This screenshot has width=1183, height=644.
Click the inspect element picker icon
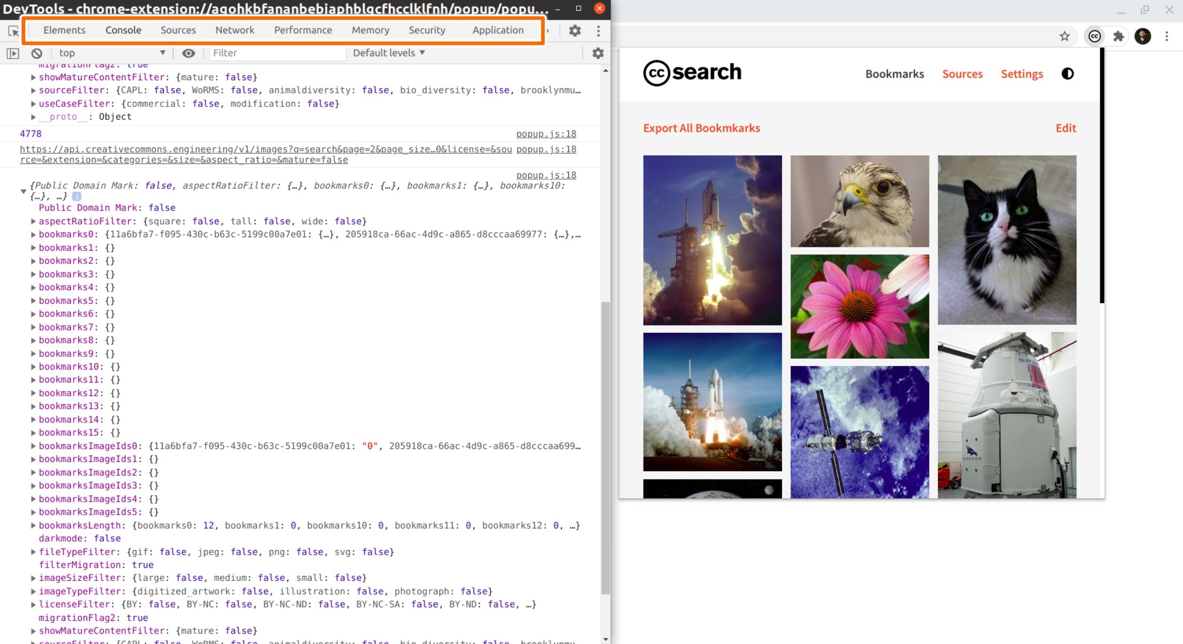pos(13,31)
